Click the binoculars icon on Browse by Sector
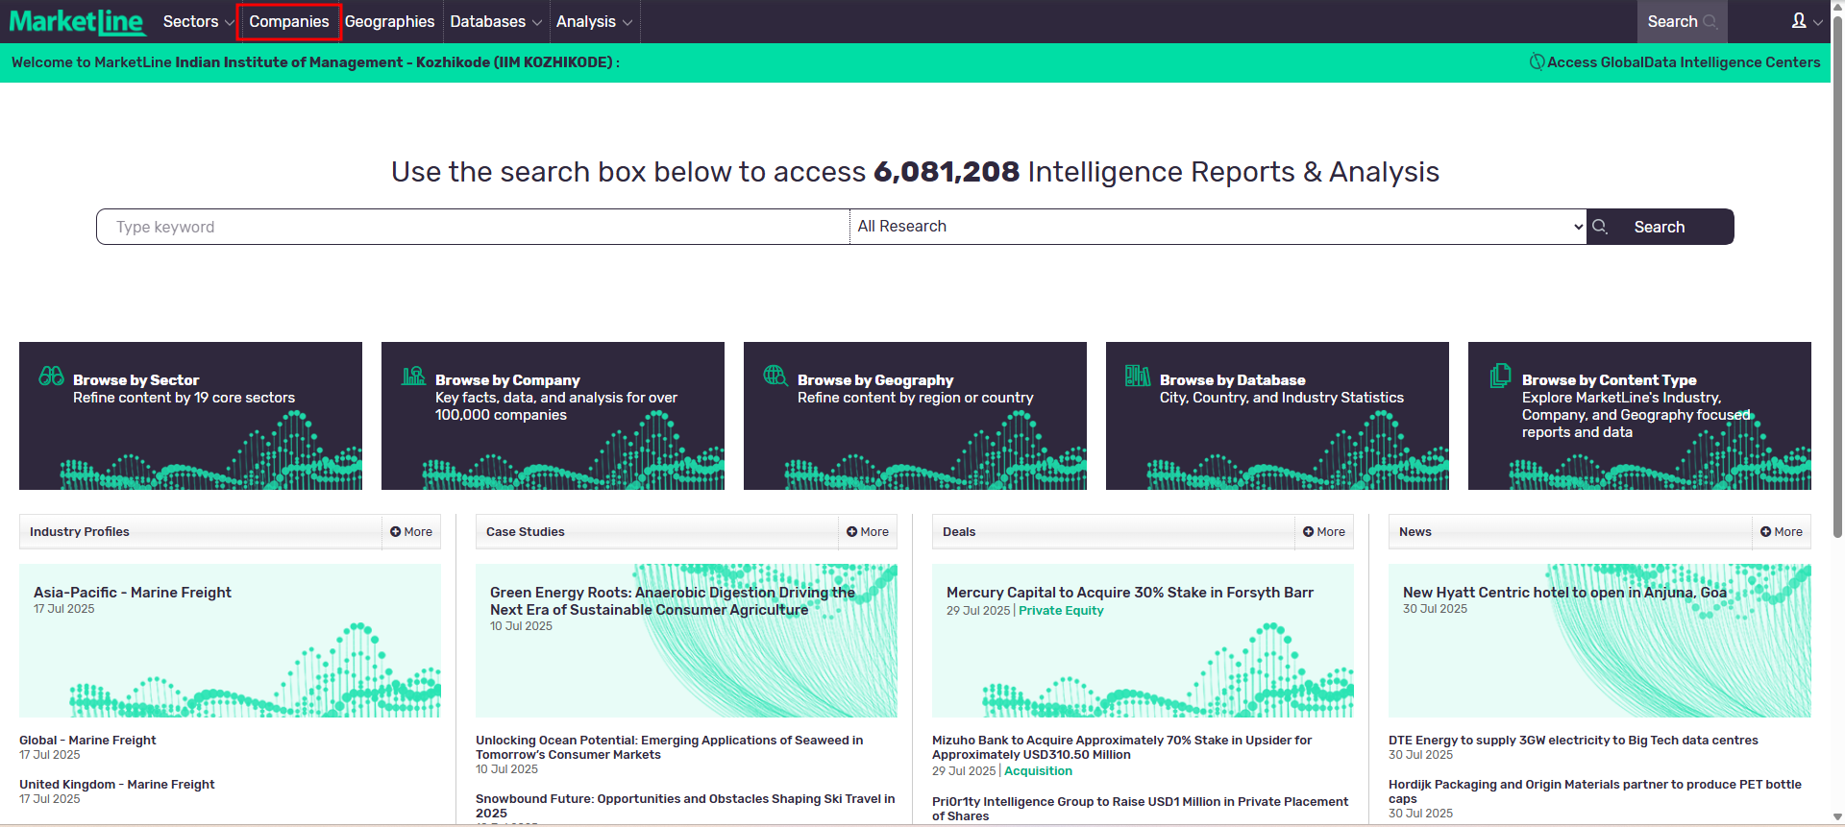 coord(52,376)
